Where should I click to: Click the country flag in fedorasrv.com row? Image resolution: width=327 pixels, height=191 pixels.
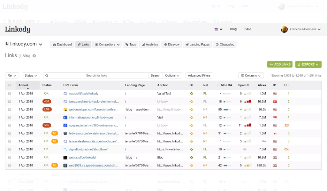tap(275, 134)
